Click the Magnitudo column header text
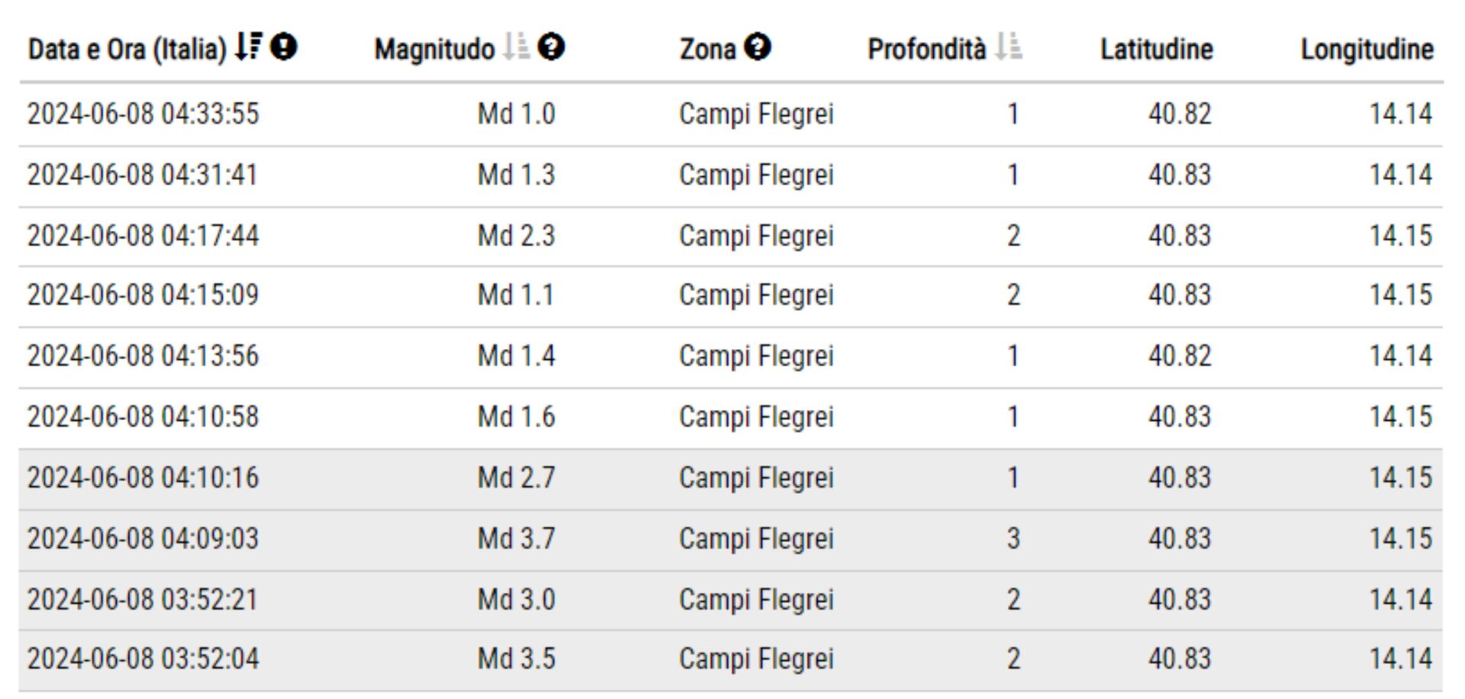 coord(434,50)
